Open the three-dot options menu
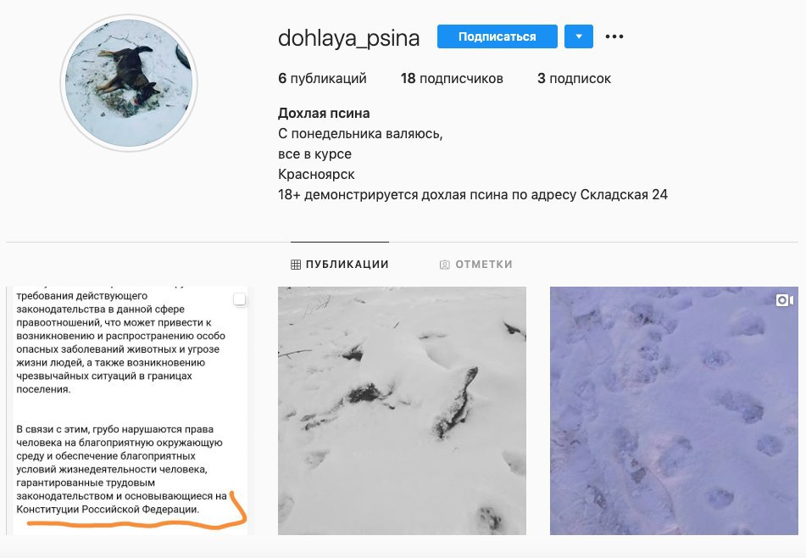The image size is (806, 558). 614,36
